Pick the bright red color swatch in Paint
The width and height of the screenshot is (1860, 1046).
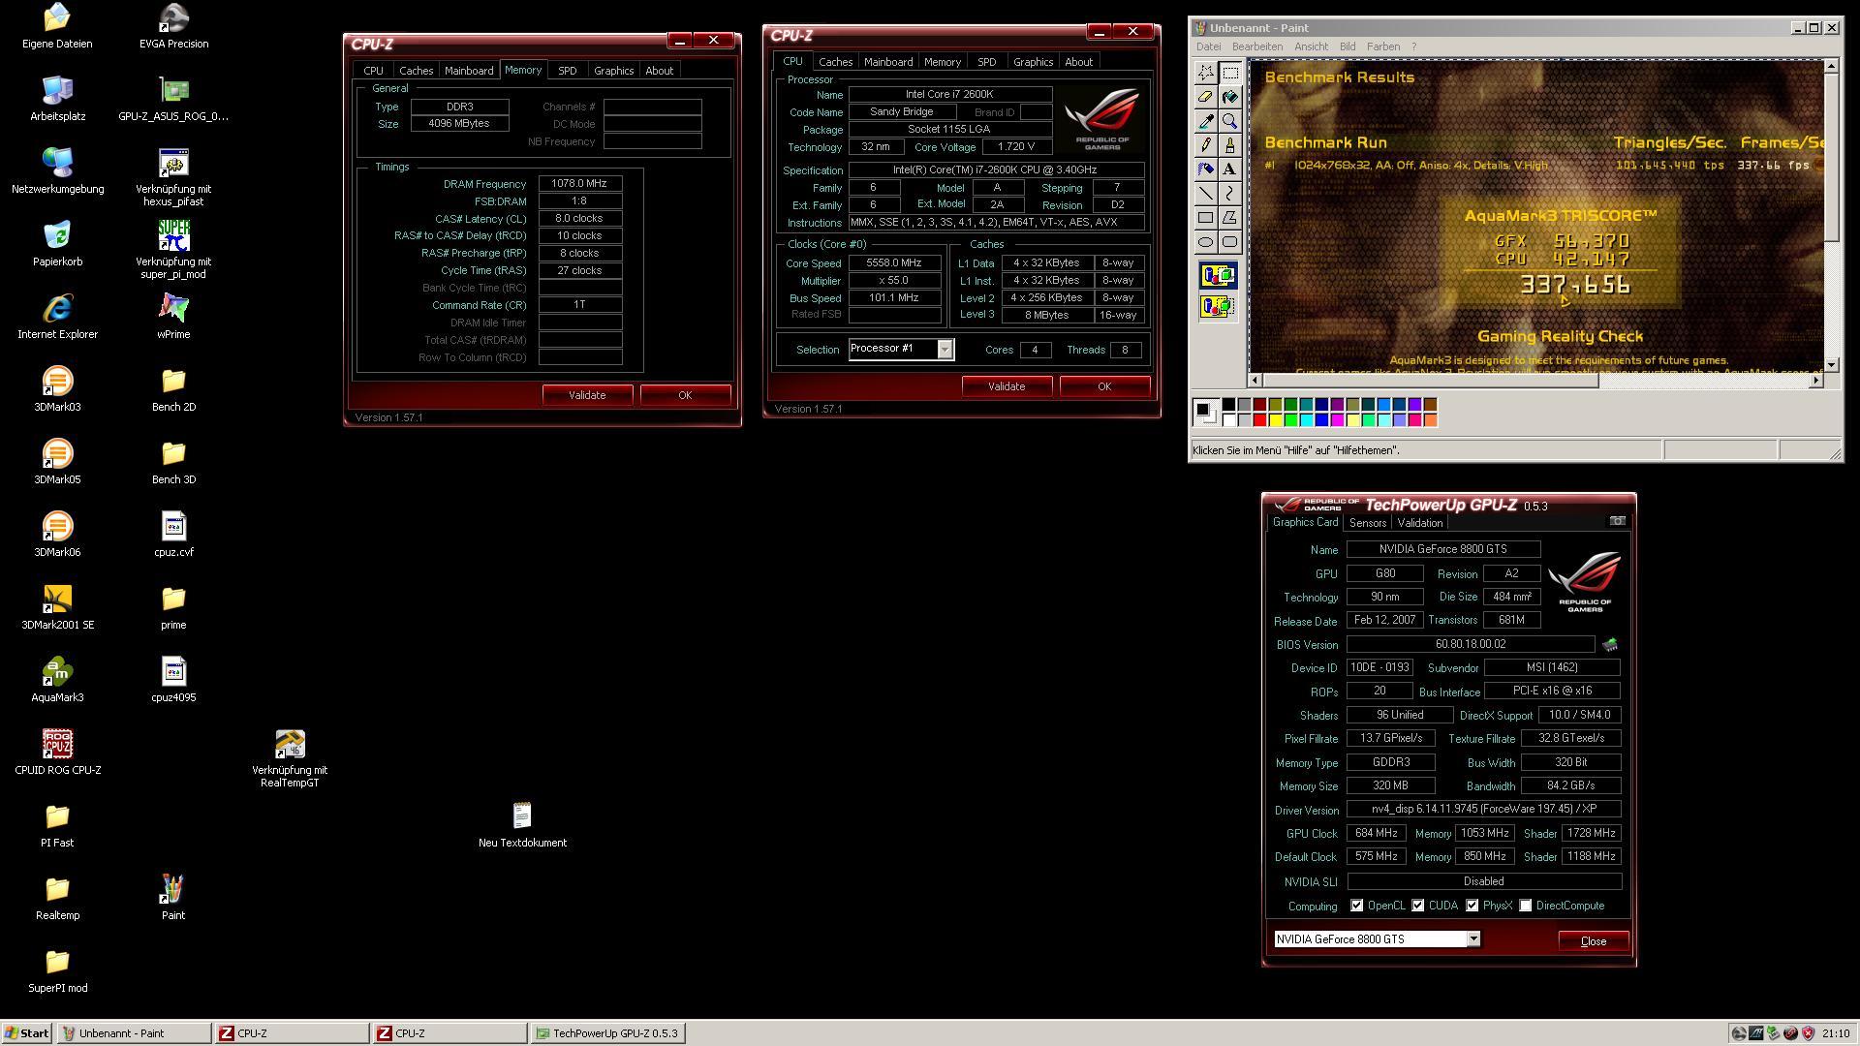pos(1260,420)
